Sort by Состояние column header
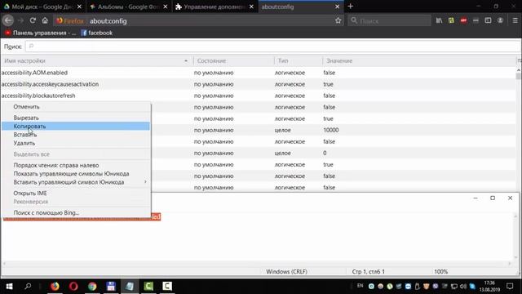 233,60
